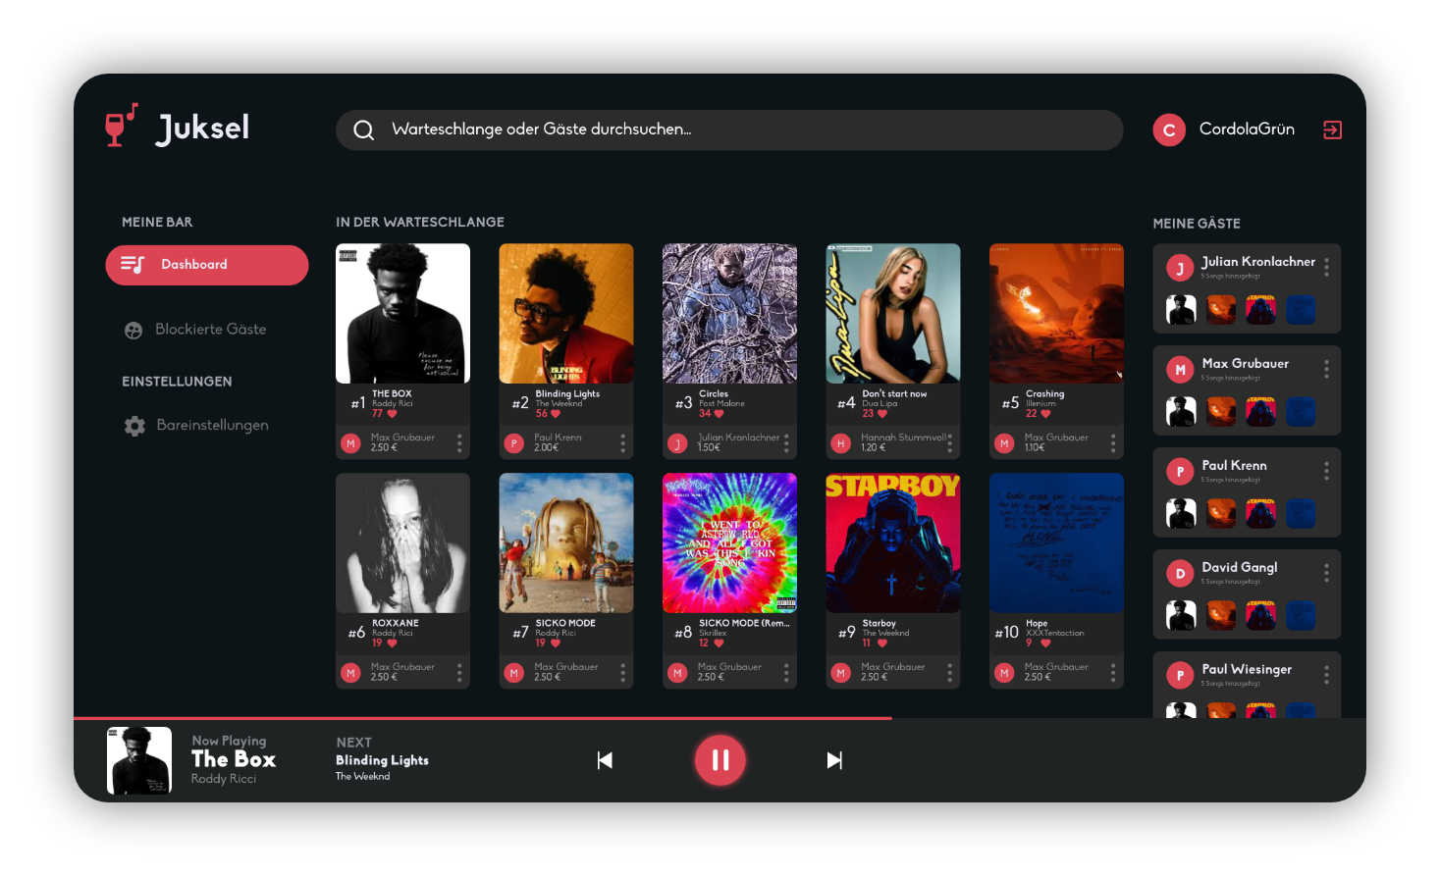
Task: Click the heart on Blinding Lights
Action: pos(557,414)
